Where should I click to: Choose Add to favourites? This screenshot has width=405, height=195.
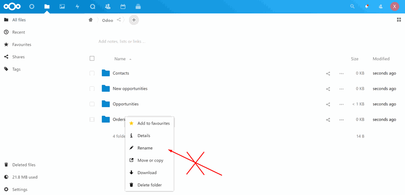coord(149,123)
